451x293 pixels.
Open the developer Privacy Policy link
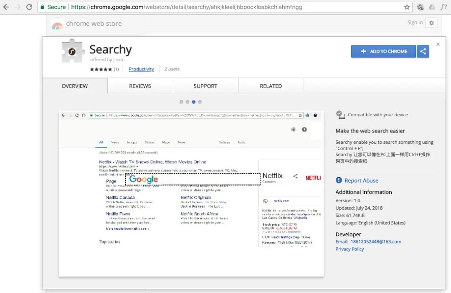[x=350, y=249]
